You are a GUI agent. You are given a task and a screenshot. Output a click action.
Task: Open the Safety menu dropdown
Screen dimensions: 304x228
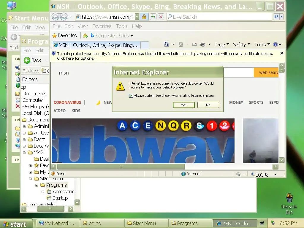(242, 45)
